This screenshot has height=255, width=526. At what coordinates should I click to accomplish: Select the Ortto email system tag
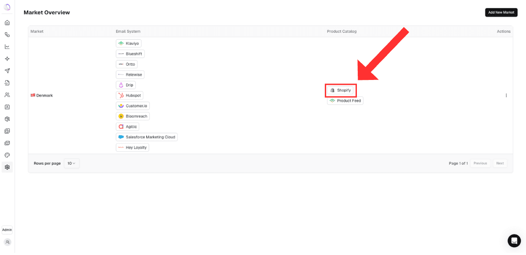pyautogui.click(x=127, y=64)
